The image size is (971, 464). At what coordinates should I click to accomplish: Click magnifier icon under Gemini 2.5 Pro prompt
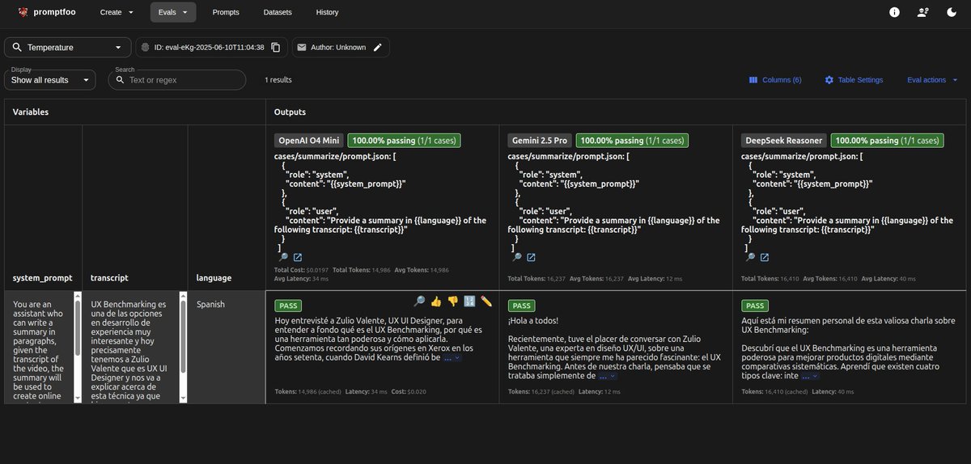(x=516, y=257)
